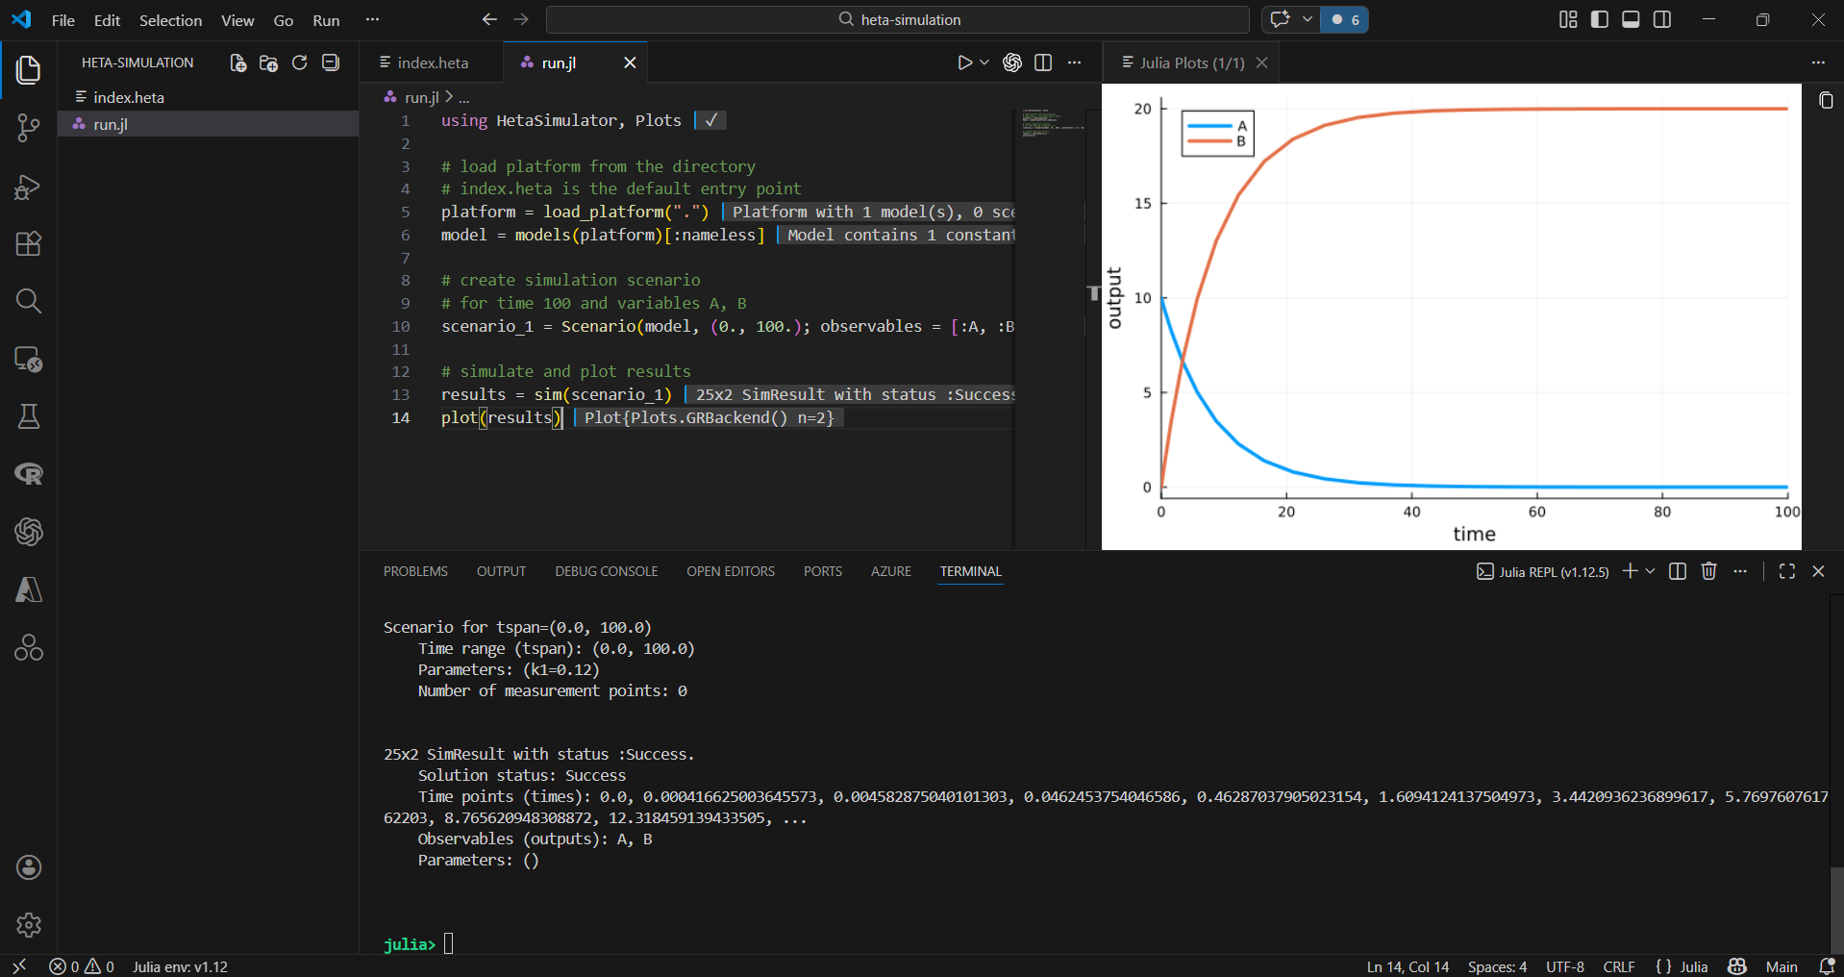This screenshot has width=1844, height=977.
Task: Expand the source control graph dropdown
Action: pos(1308,19)
